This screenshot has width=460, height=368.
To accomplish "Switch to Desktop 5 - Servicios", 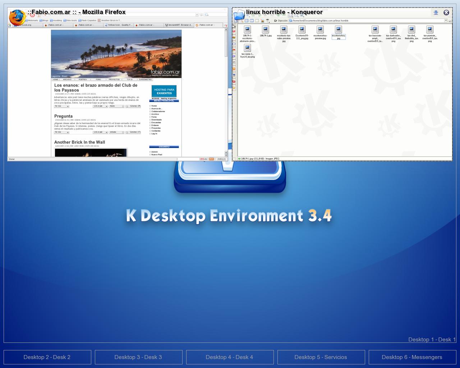I will point(321,357).
